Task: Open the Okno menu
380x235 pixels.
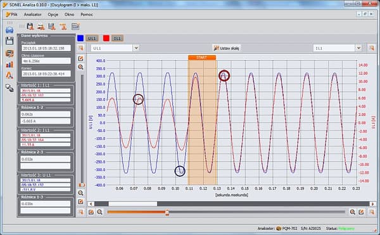Action: (x=69, y=15)
